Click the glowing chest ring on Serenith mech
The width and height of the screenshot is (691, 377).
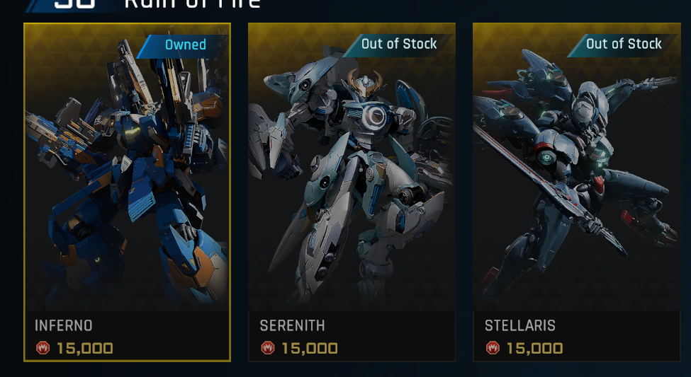[375, 116]
